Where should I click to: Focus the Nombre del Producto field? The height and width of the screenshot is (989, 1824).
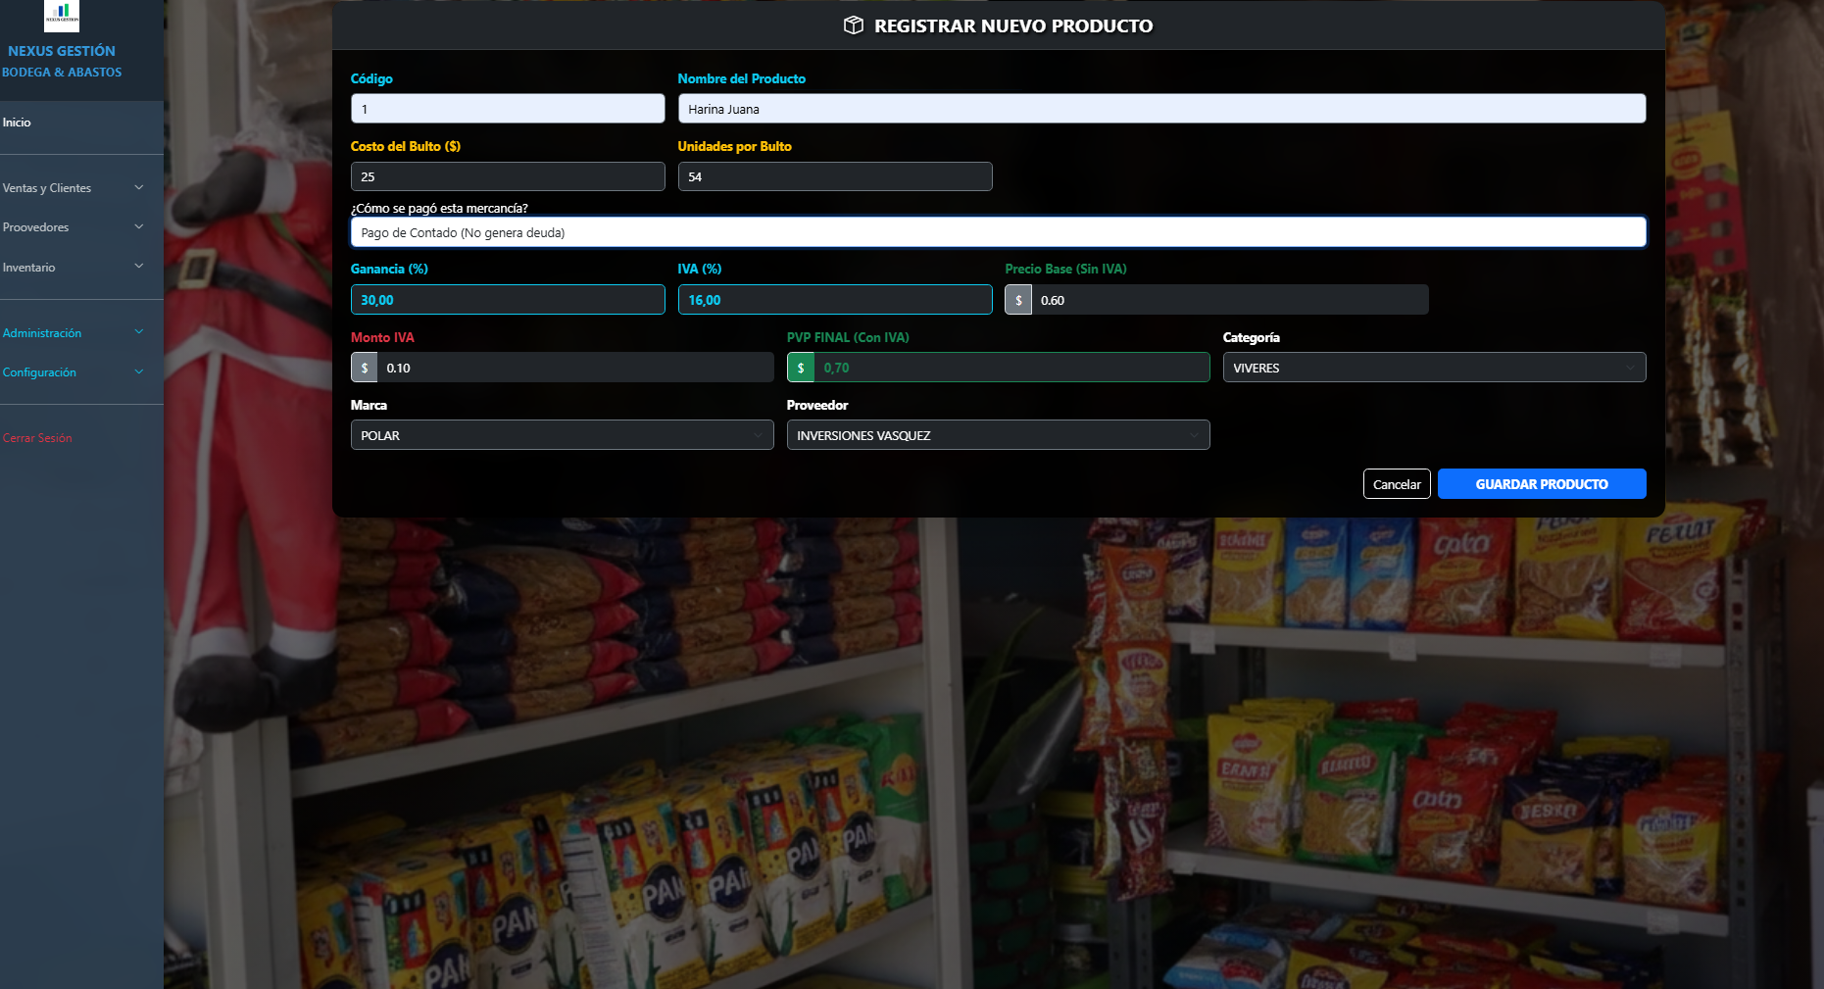tap(1161, 109)
